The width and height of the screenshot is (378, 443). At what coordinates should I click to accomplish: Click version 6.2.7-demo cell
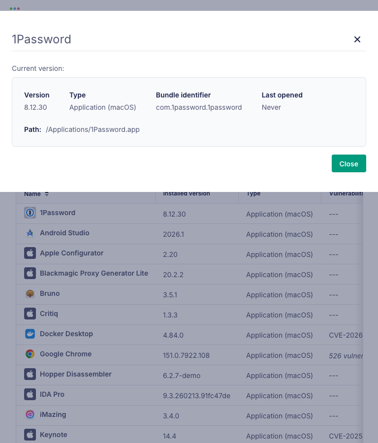[182, 376]
